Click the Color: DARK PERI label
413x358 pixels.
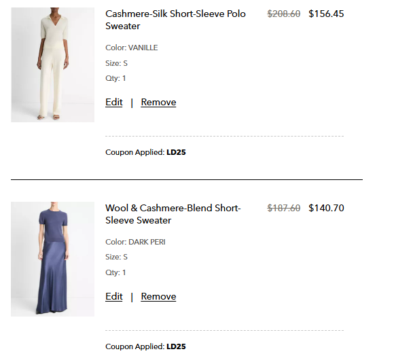pos(135,242)
